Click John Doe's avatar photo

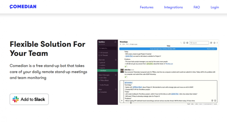[122, 71]
